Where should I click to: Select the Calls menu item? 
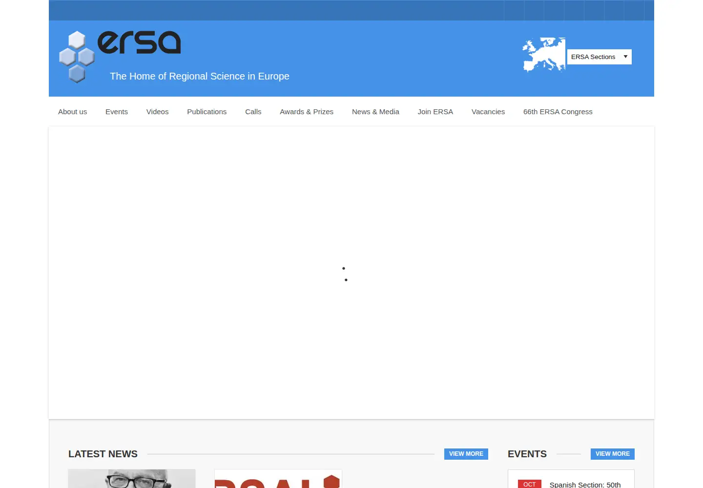point(253,112)
